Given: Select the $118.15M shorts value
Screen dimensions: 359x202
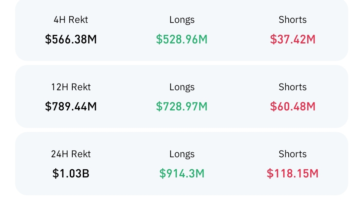Looking at the screenshot, I should coord(292,173).
